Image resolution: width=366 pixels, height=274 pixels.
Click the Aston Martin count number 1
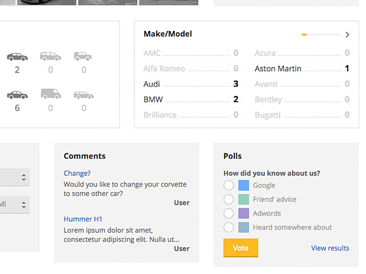[x=347, y=68]
